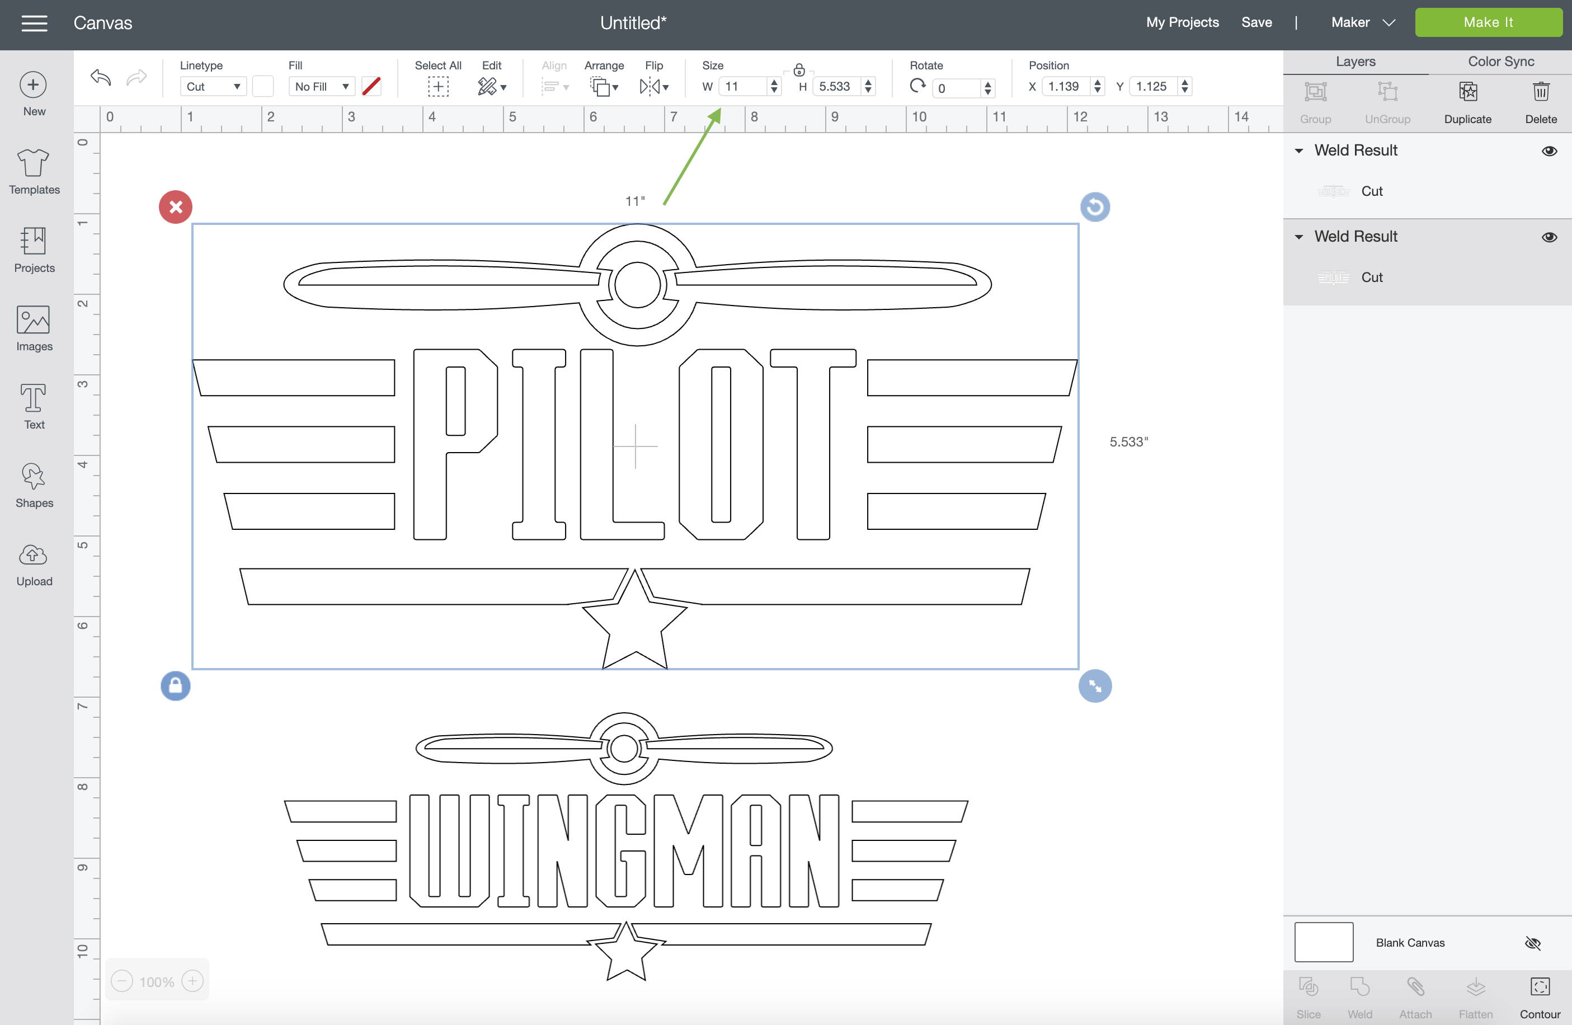
Task: Open the Maker machine dropdown
Action: [x=1363, y=22]
